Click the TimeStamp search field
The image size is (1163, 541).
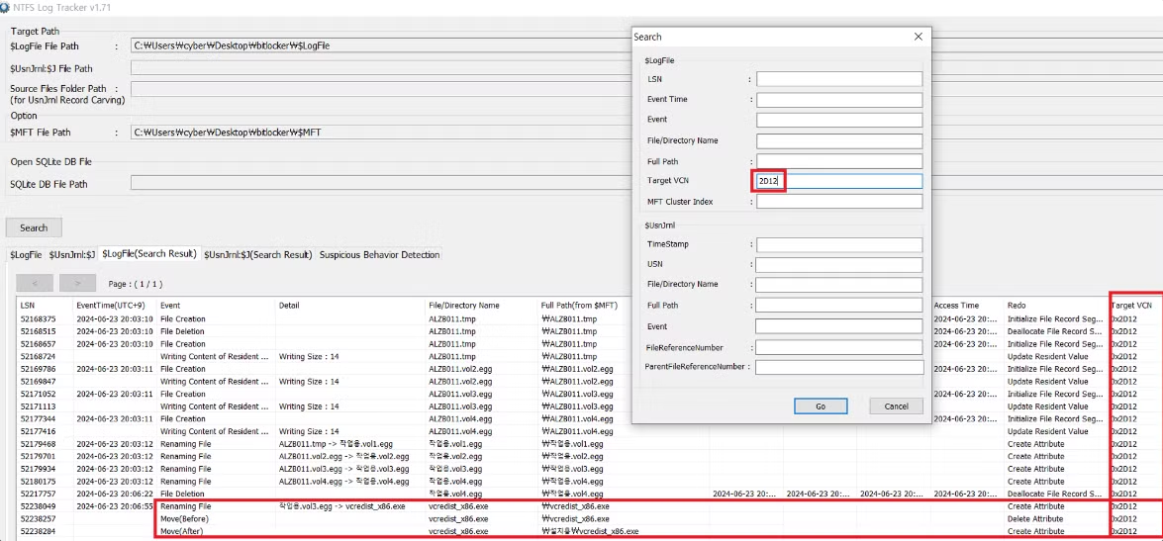839,244
